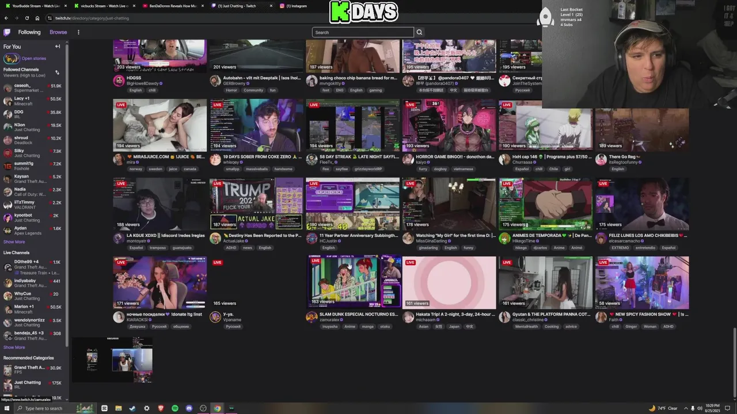The width and height of the screenshot is (737, 414).
Task: Click the browser home icon
Action: pos(37,18)
